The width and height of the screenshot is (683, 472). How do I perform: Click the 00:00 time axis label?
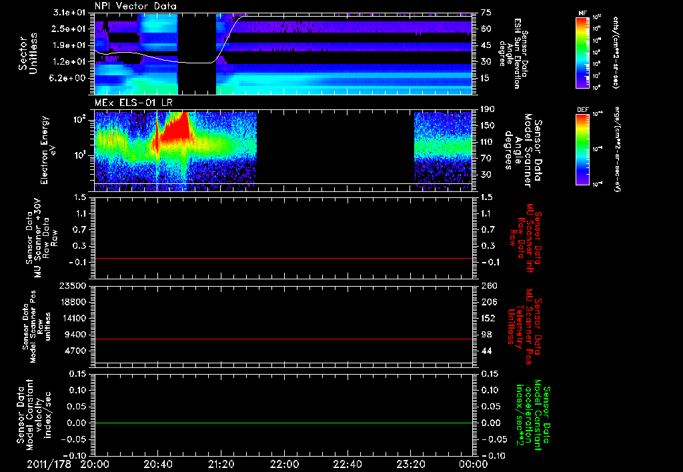(x=473, y=464)
